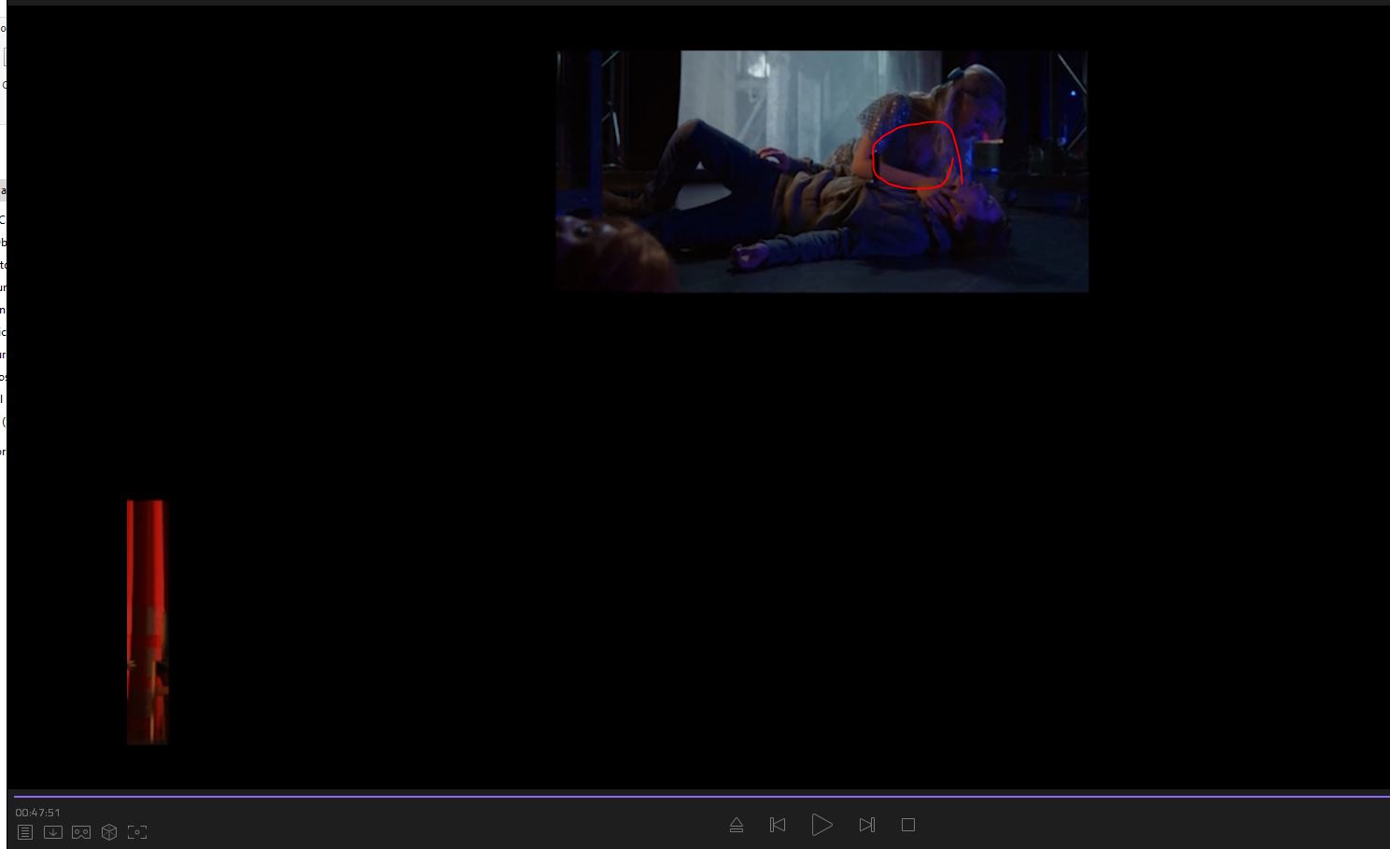
Task: Click the download-to-tray icon beside playlist
Action: coord(53,831)
